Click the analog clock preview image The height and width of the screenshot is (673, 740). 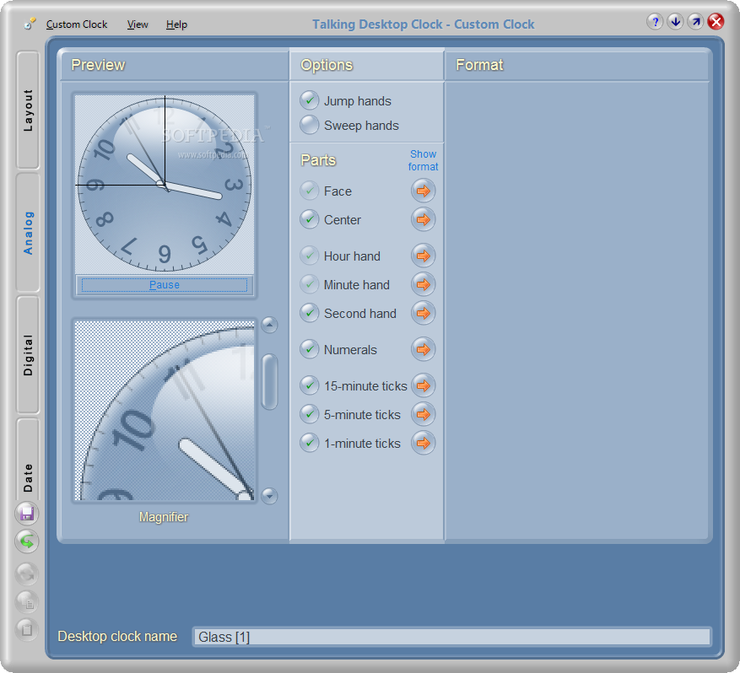[x=165, y=185]
